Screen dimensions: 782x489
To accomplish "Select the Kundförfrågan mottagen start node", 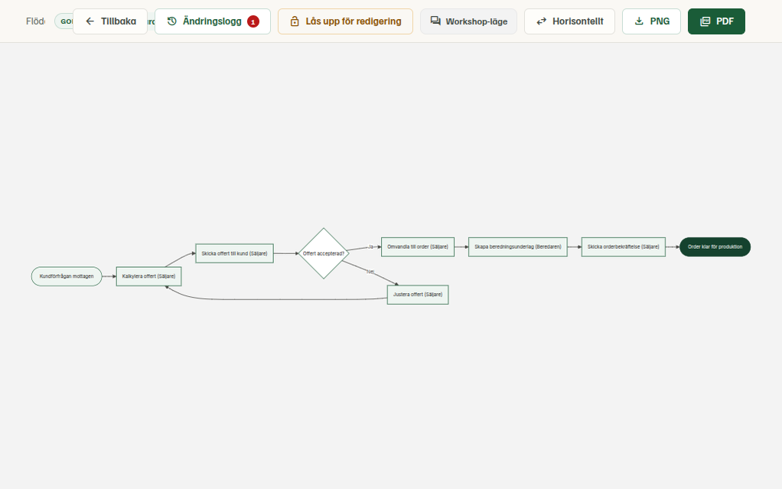I will (67, 276).
